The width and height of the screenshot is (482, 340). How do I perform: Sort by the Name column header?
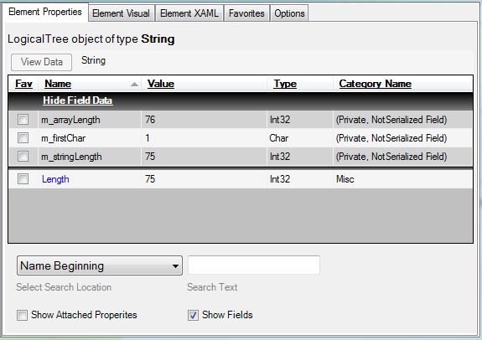(x=58, y=84)
